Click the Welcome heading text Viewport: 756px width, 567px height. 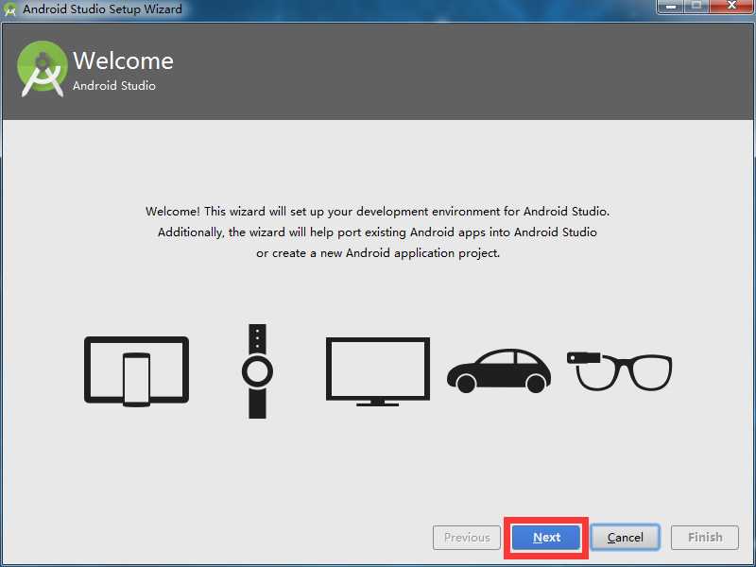(123, 60)
